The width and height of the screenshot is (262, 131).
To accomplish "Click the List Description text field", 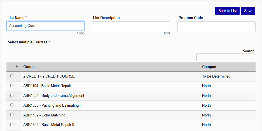I will 131,26.
